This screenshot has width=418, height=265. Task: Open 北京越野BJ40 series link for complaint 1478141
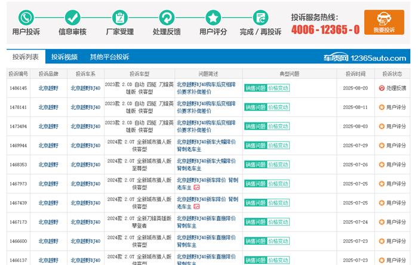[85, 107]
